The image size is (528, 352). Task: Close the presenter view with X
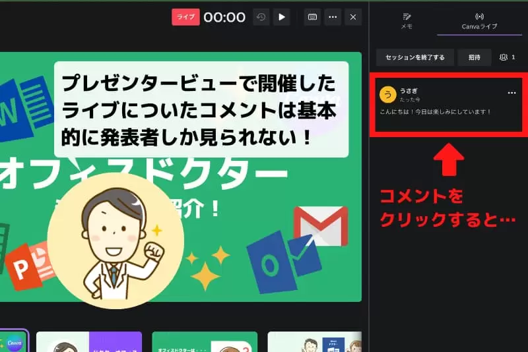point(353,17)
